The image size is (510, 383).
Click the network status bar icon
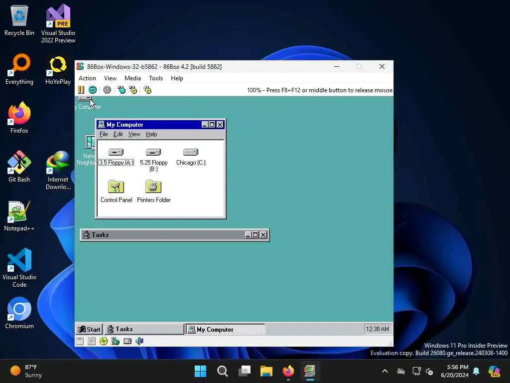pyautogui.click(x=116, y=341)
